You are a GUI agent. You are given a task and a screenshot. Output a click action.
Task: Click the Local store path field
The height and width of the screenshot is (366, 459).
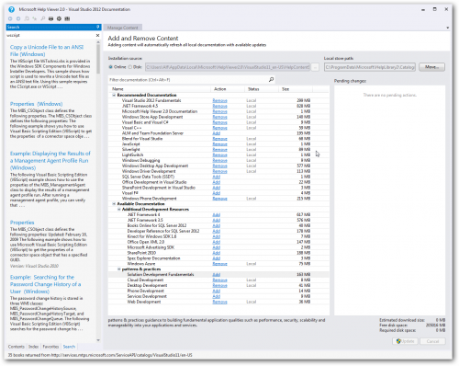[x=370, y=67]
